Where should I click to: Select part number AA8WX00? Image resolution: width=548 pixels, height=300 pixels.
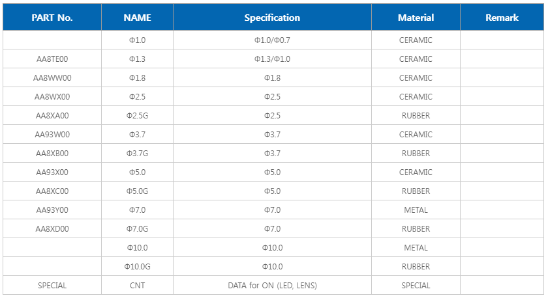[x=52, y=97]
